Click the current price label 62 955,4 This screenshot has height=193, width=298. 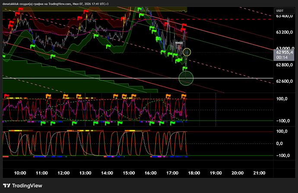pyautogui.click(x=284, y=52)
